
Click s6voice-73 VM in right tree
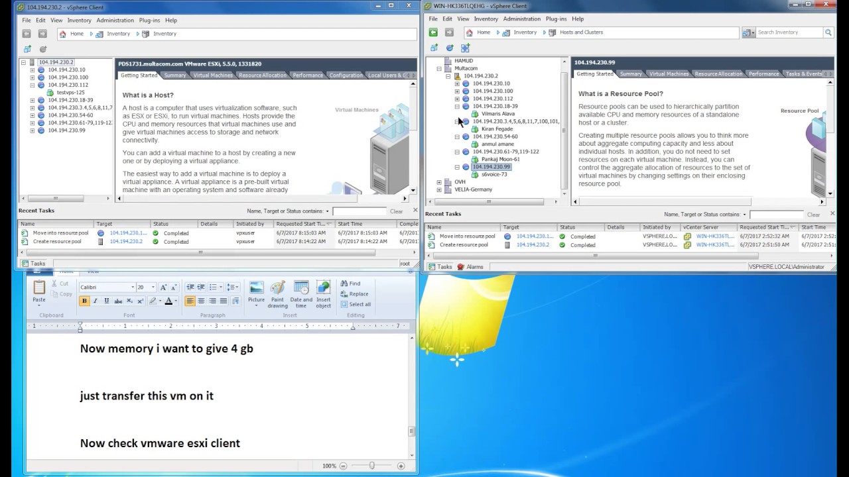pyautogui.click(x=494, y=174)
